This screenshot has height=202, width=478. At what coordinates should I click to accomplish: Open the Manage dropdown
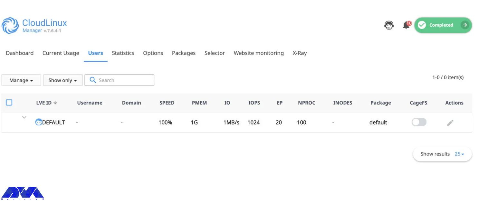pos(21,80)
